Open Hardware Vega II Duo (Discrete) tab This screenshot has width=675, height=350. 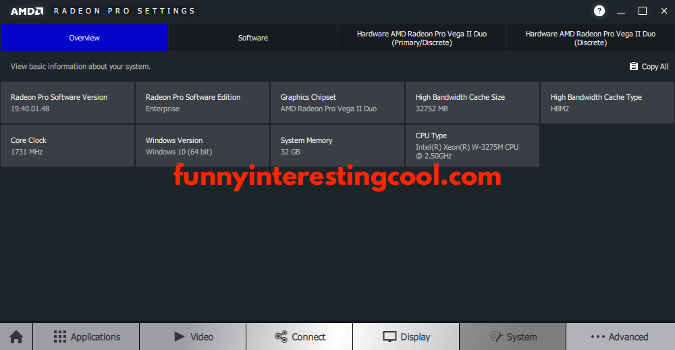click(x=591, y=38)
